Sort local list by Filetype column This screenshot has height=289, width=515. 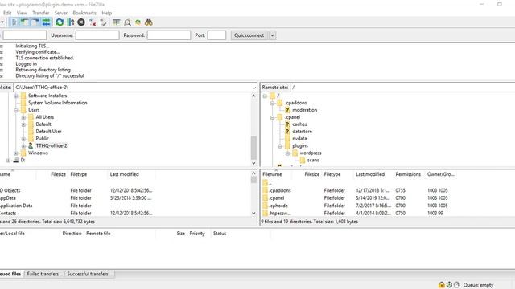pyautogui.click(x=79, y=174)
